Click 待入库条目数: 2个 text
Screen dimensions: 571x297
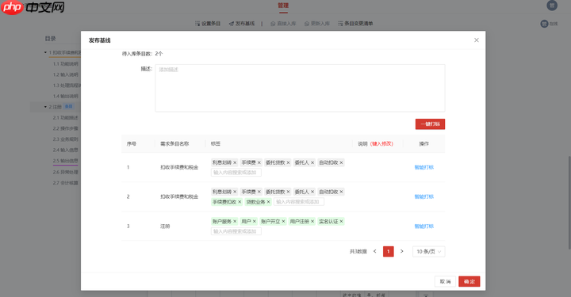(x=142, y=54)
